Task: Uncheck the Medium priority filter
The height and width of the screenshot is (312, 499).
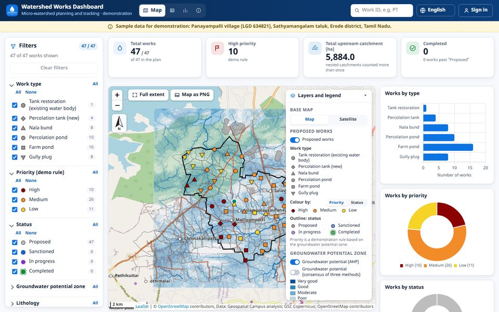Action: 15,200
